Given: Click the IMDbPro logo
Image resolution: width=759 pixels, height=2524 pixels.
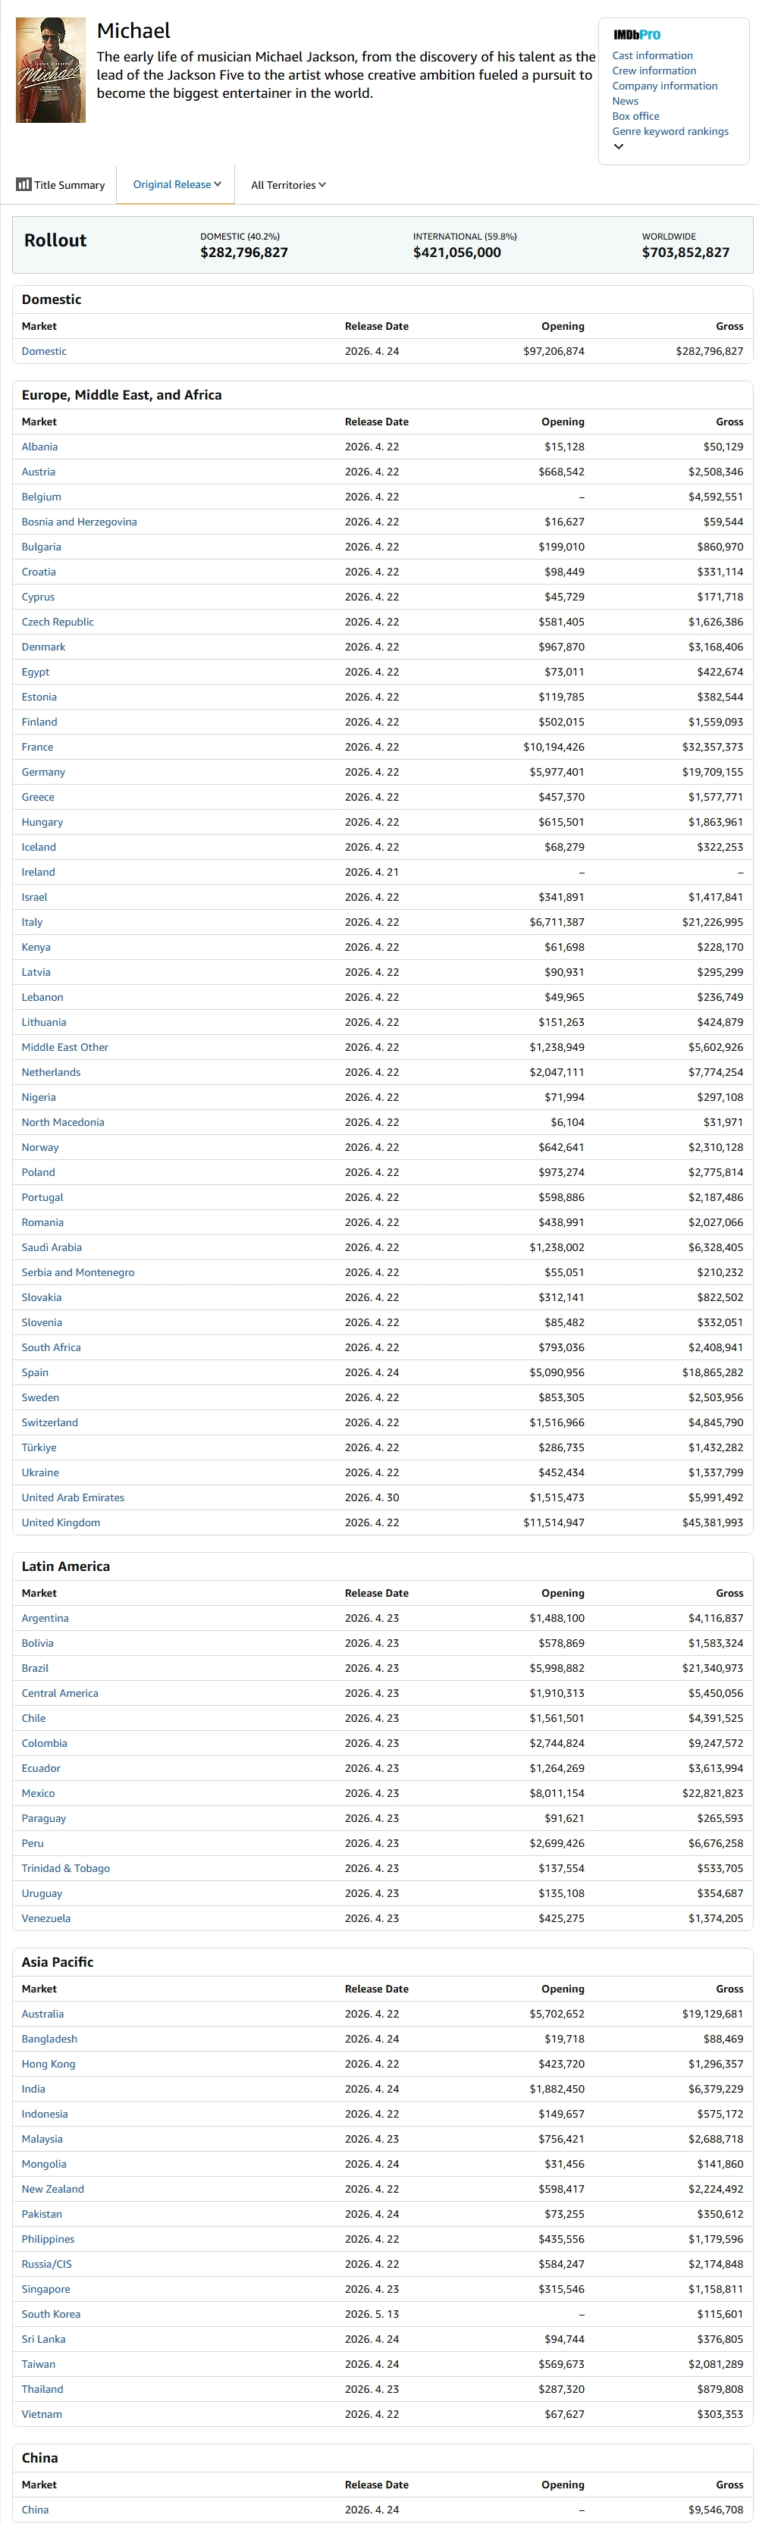Looking at the screenshot, I should (x=637, y=34).
